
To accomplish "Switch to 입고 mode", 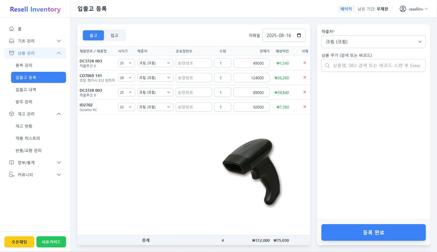I will pos(114,35).
